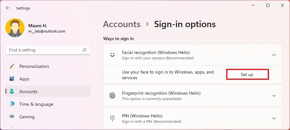Click the Time & language globe icon
The image size is (290, 130).
12,104
